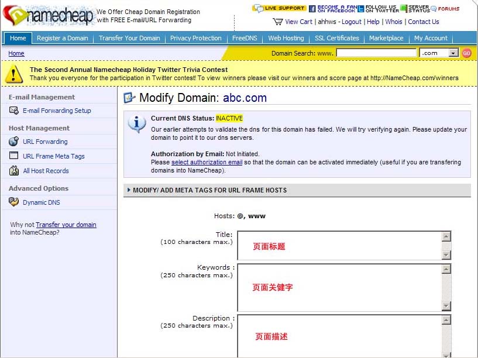Open the .com domain extension dropdown

pos(453,53)
